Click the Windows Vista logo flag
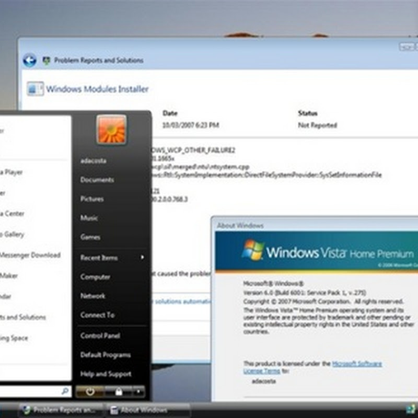The height and width of the screenshot is (418, 418). (x=252, y=250)
